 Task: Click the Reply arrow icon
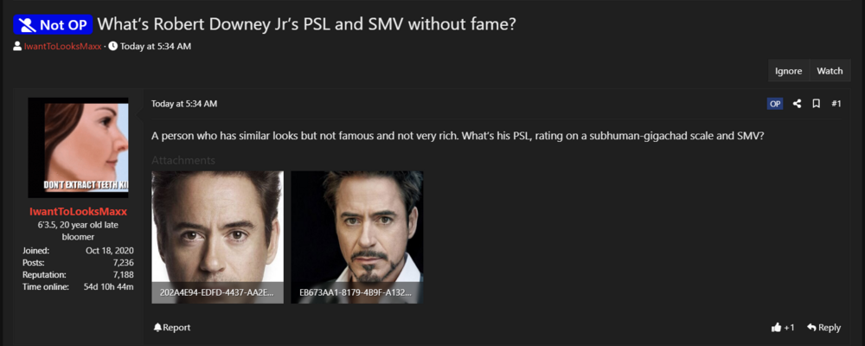point(811,328)
